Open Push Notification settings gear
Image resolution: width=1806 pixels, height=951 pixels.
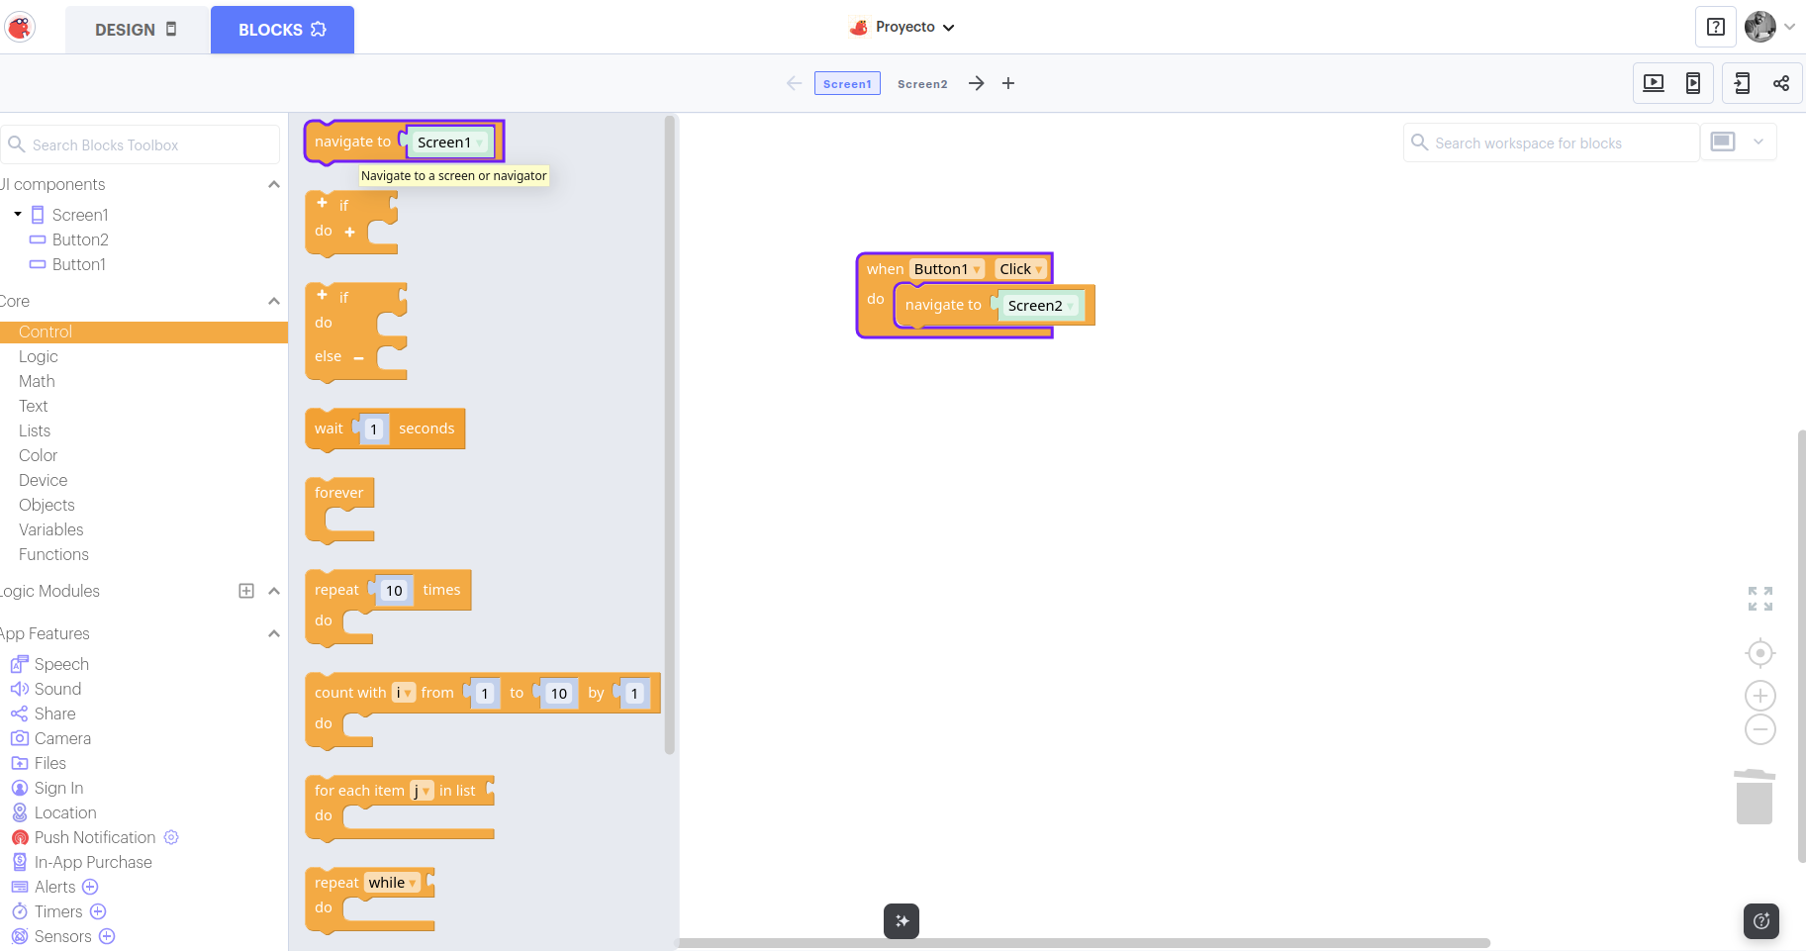click(x=171, y=837)
